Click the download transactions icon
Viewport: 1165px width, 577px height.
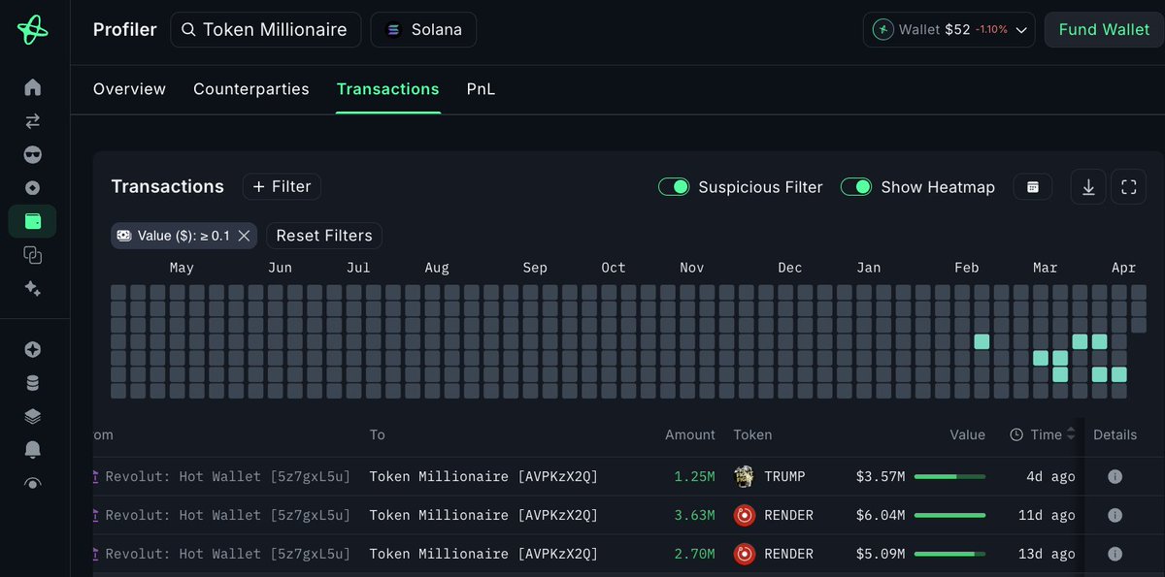[x=1088, y=187]
